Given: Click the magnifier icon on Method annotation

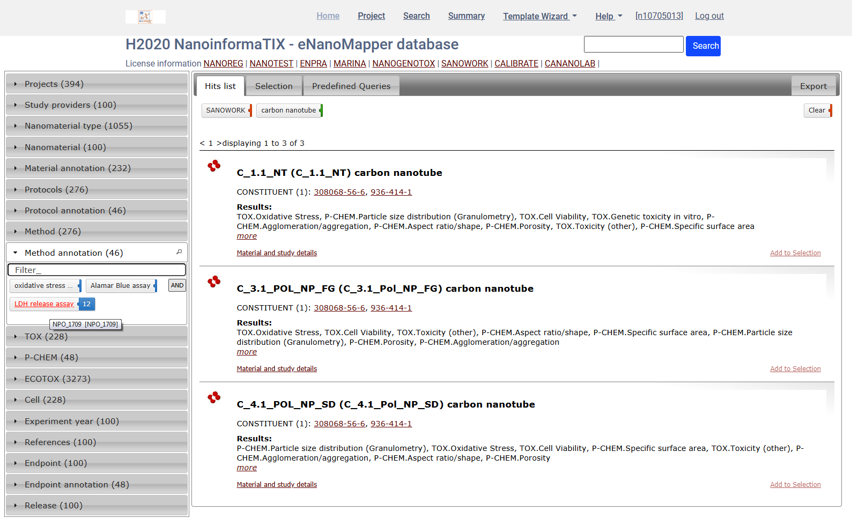Looking at the screenshot, I should [x=179, y=252].
